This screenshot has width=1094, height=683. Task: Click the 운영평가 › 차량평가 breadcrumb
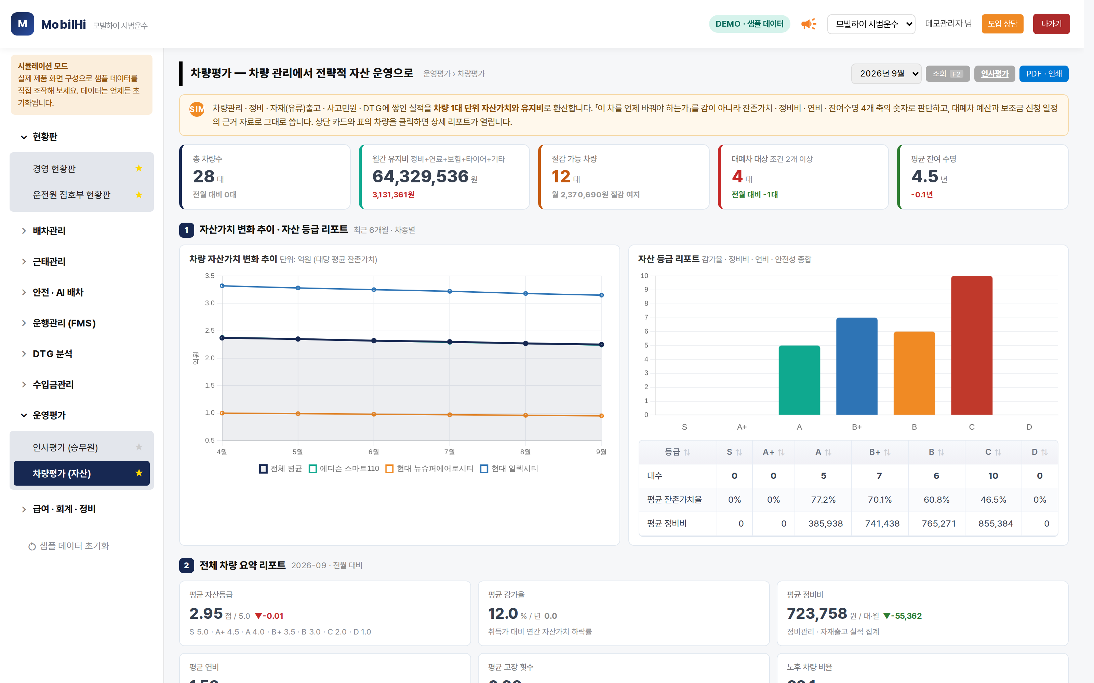(454, 74)
